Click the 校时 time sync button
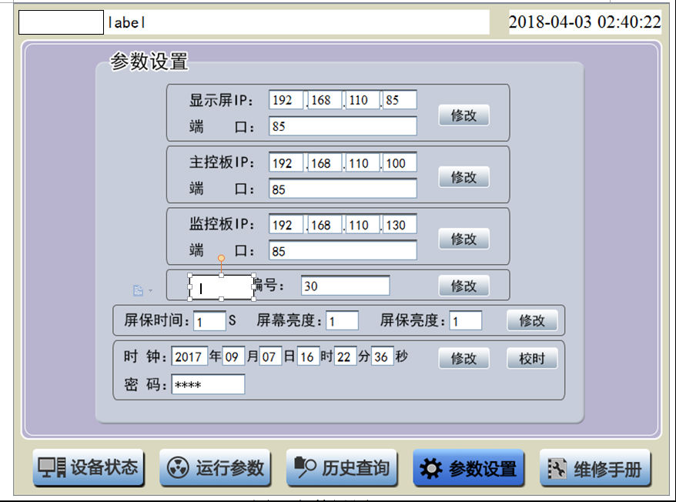The width and height of the screenshot is (676, 502). 531,359
